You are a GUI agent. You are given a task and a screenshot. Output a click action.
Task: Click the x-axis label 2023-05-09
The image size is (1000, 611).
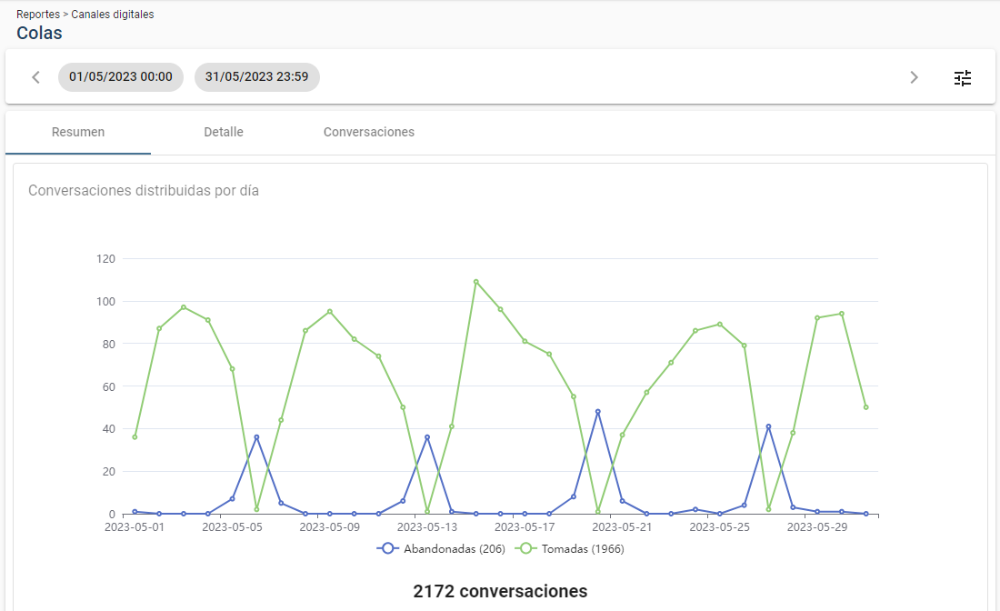[330, 527]
